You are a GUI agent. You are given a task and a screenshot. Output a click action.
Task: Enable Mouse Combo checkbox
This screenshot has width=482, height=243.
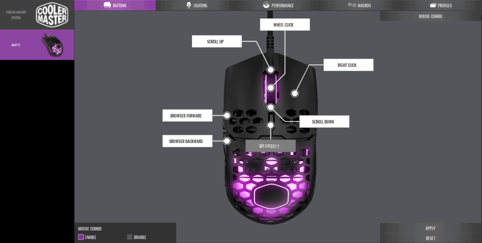tap(81, 237)
